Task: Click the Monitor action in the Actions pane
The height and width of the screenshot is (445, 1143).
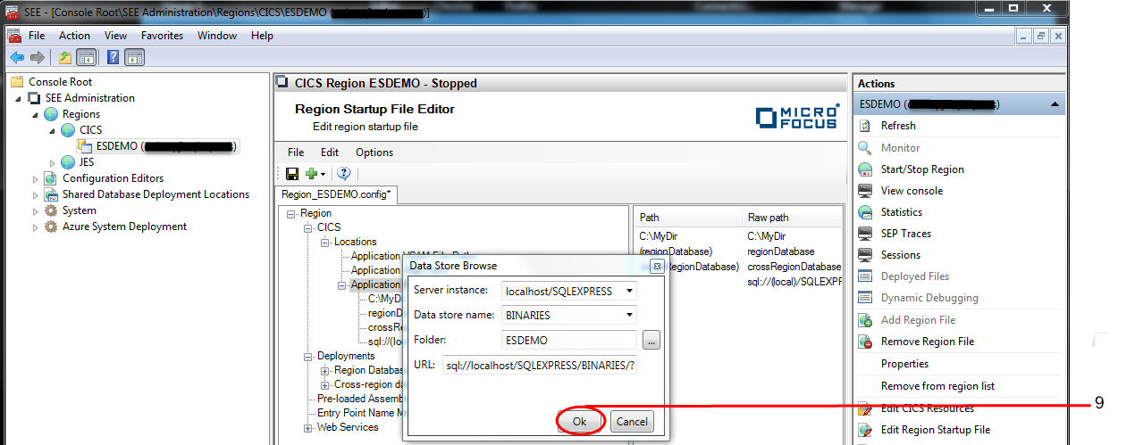Action: pos(900,148)
